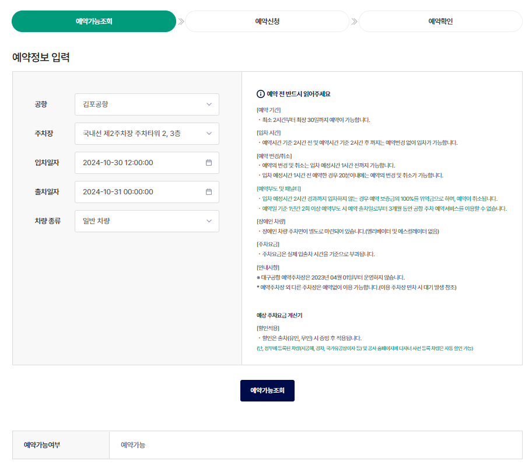532x468 pixels.
Task: Open calendar icon for 출차일자 field
Action: coord(209,192)
